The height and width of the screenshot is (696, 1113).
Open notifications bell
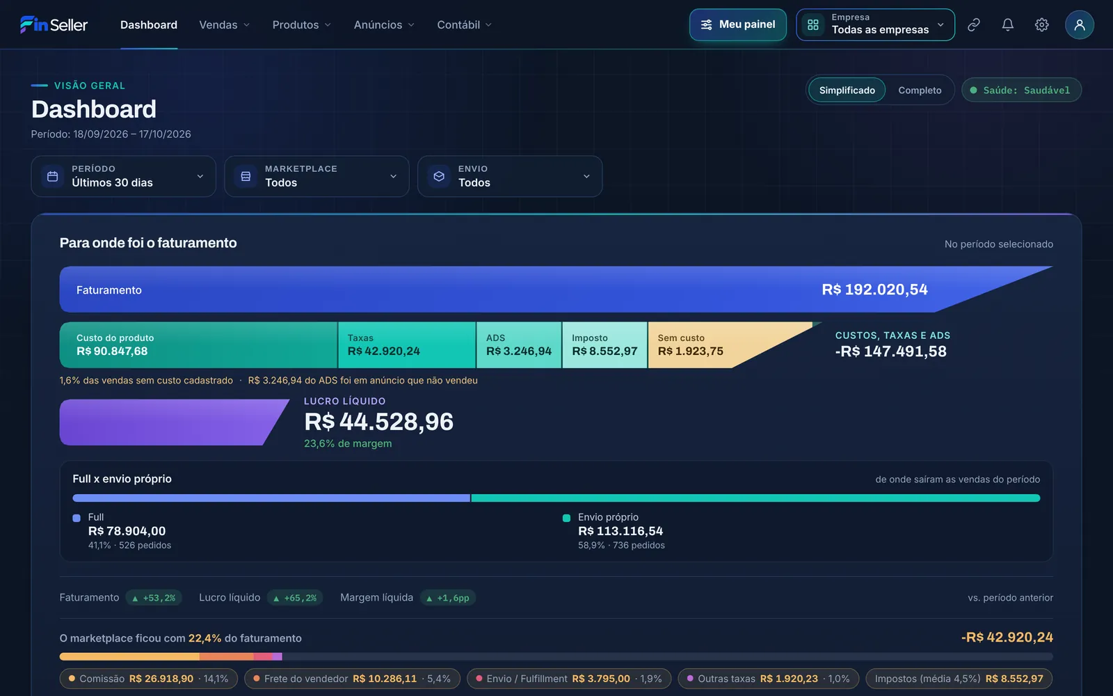[x=1007, y=24]
